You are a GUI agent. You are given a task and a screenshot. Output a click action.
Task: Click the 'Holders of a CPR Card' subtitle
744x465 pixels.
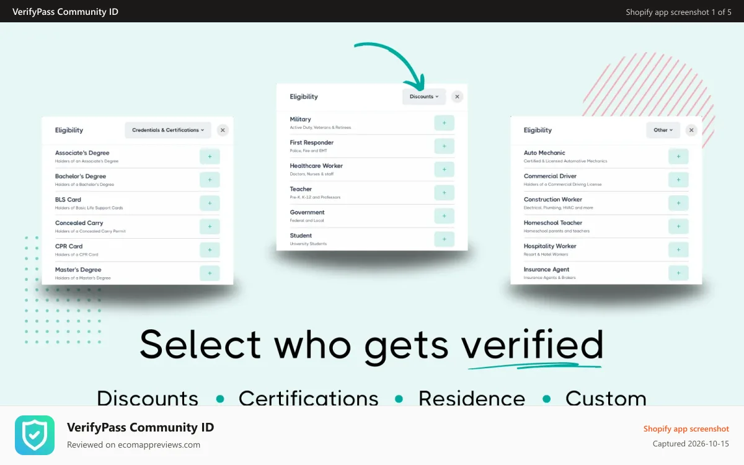76,254
